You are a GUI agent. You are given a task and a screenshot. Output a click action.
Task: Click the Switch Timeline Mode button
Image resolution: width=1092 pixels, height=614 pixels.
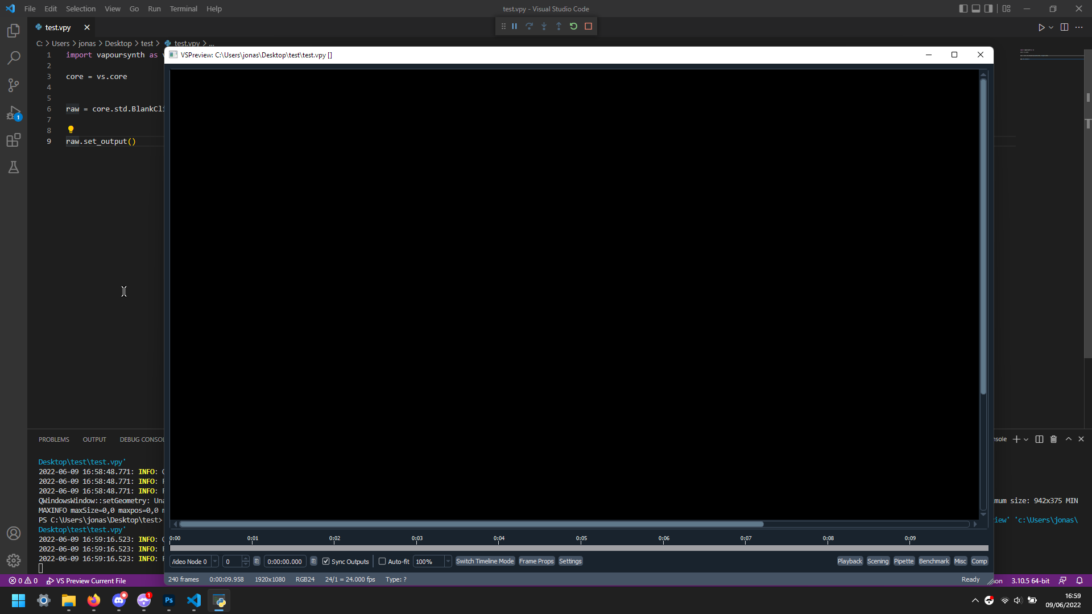tap(485, 561)
